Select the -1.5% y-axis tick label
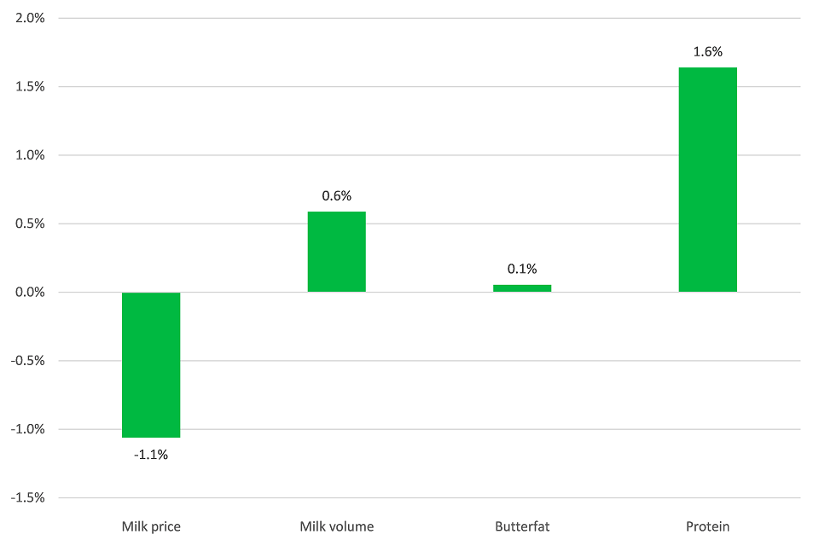Image resolution: width=819 pixels, height=546 pixels. click(28, 498)
